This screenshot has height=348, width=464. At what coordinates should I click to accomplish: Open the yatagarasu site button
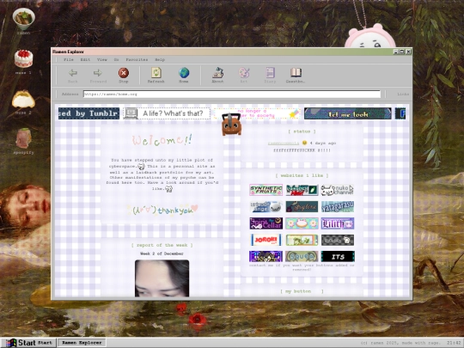click(x=338, y=206)
